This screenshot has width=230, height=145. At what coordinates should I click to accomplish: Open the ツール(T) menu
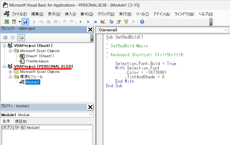(x=142, y=14)
